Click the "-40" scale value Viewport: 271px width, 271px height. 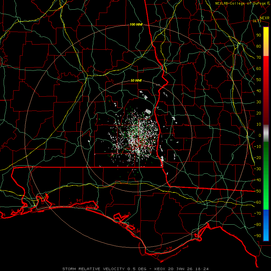[257, 180]
